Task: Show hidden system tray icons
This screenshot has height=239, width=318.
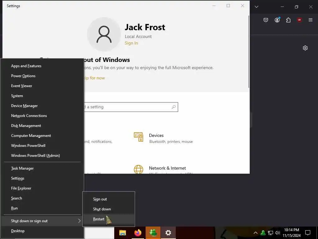Action: [x=256, y=233]
